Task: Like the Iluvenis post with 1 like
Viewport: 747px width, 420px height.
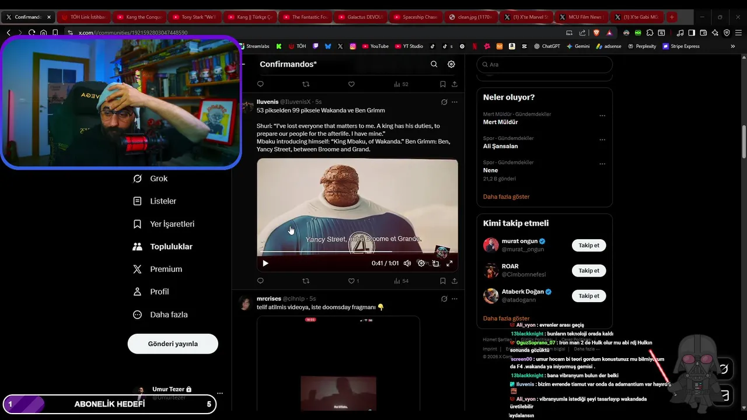Action: (353, 281)
